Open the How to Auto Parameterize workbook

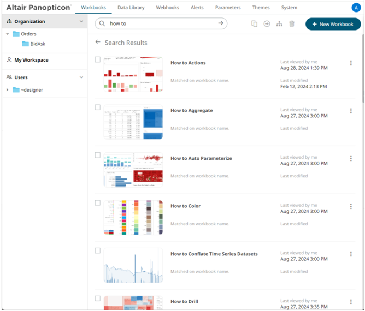(x=201, y=158)
